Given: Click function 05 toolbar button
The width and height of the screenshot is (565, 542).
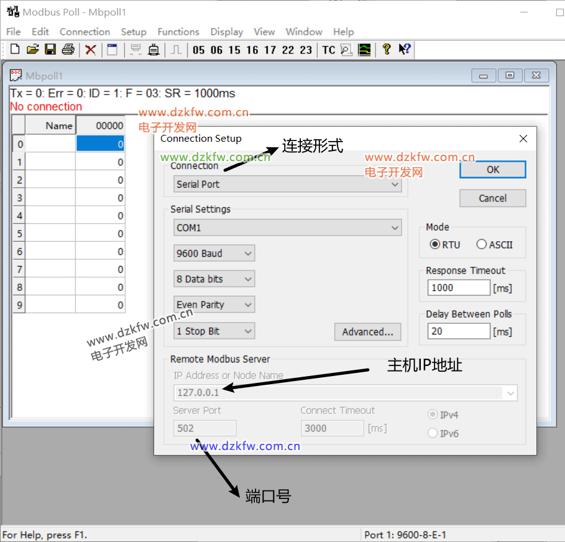Looking at the screenshot, I should [x=199, y=50].
